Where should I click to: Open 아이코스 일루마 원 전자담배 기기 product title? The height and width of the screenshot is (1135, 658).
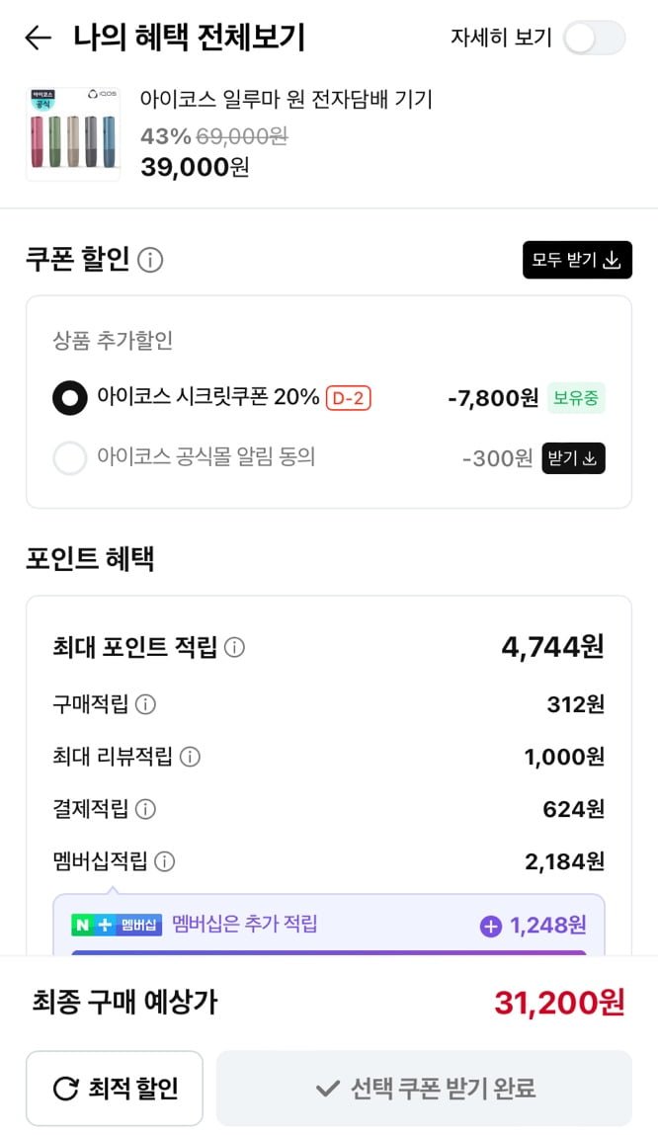click(287, 100)
